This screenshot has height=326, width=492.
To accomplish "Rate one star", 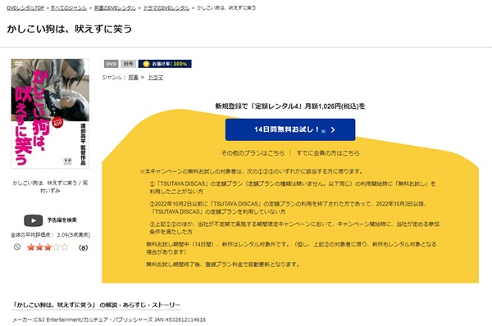I will coord(31,247).
